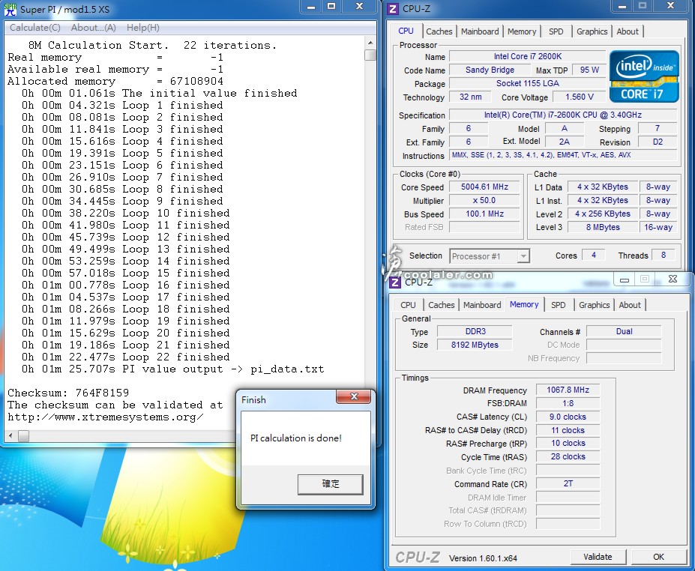The height and width of the screenshot is (571, 695).
Task: Confirm the Finish dialog with 確定 button
Action: point(330,484)
